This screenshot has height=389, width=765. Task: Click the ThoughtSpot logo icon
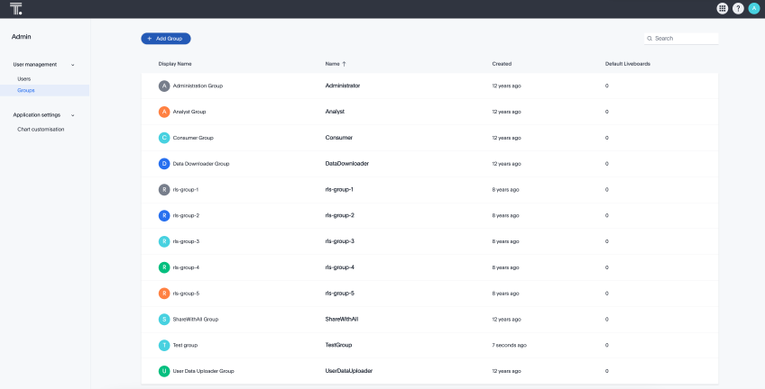[16, 8]
